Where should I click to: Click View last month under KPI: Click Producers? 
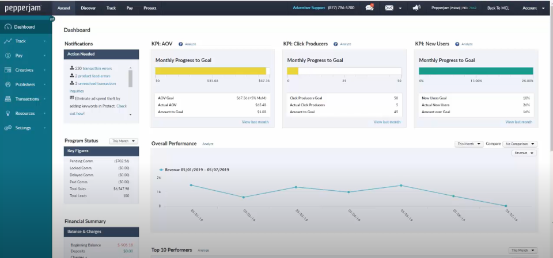(x=387, y=122)
